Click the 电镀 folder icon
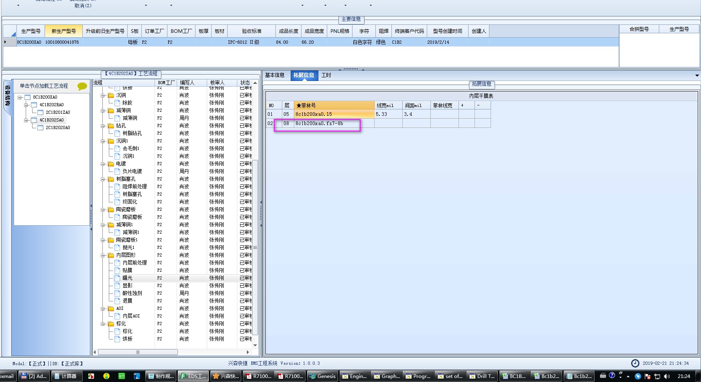The height and width of the screenshot is (382, 701). [x=111, y=164]
